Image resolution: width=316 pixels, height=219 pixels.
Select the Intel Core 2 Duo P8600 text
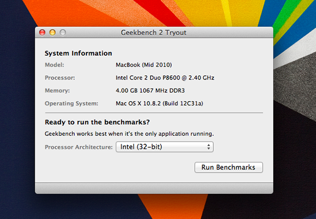[165, 78]
